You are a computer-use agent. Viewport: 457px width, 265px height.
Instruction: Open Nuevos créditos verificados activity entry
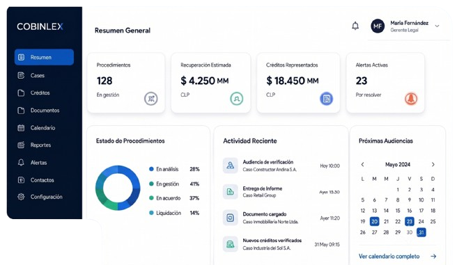pyautogui.click(x=281, y=243)
